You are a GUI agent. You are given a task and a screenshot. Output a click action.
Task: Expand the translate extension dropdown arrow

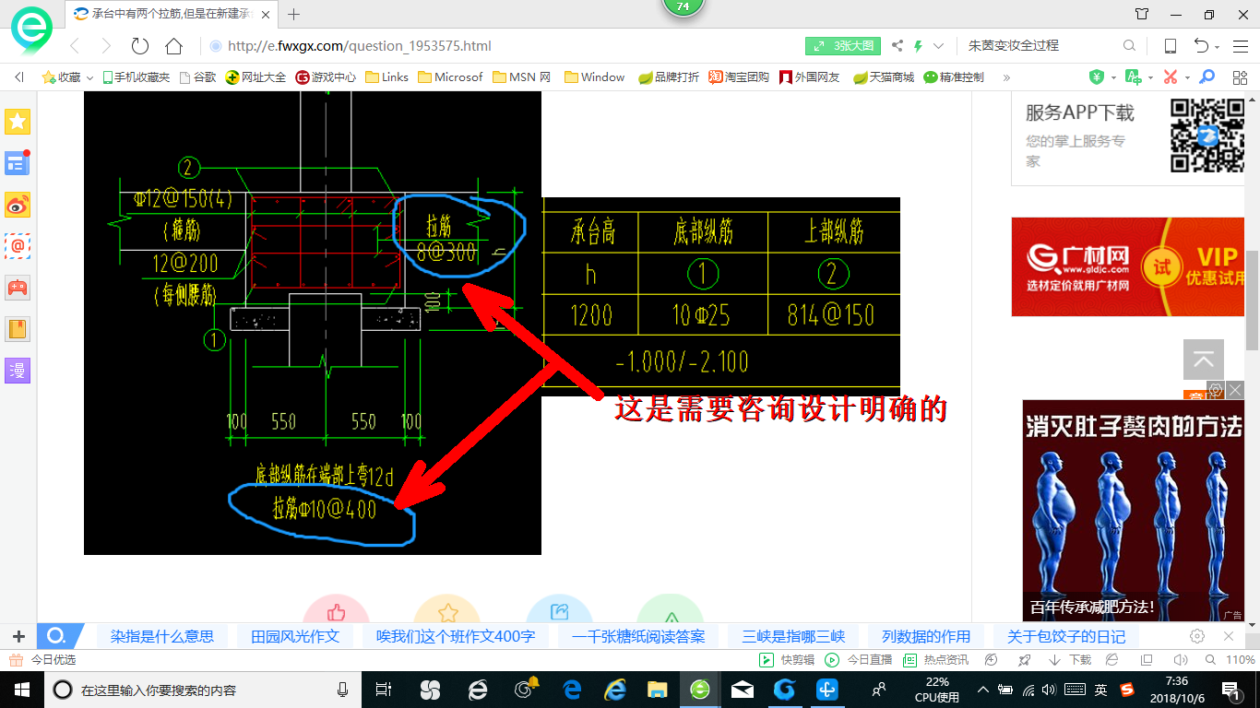tap(1150, 78)
